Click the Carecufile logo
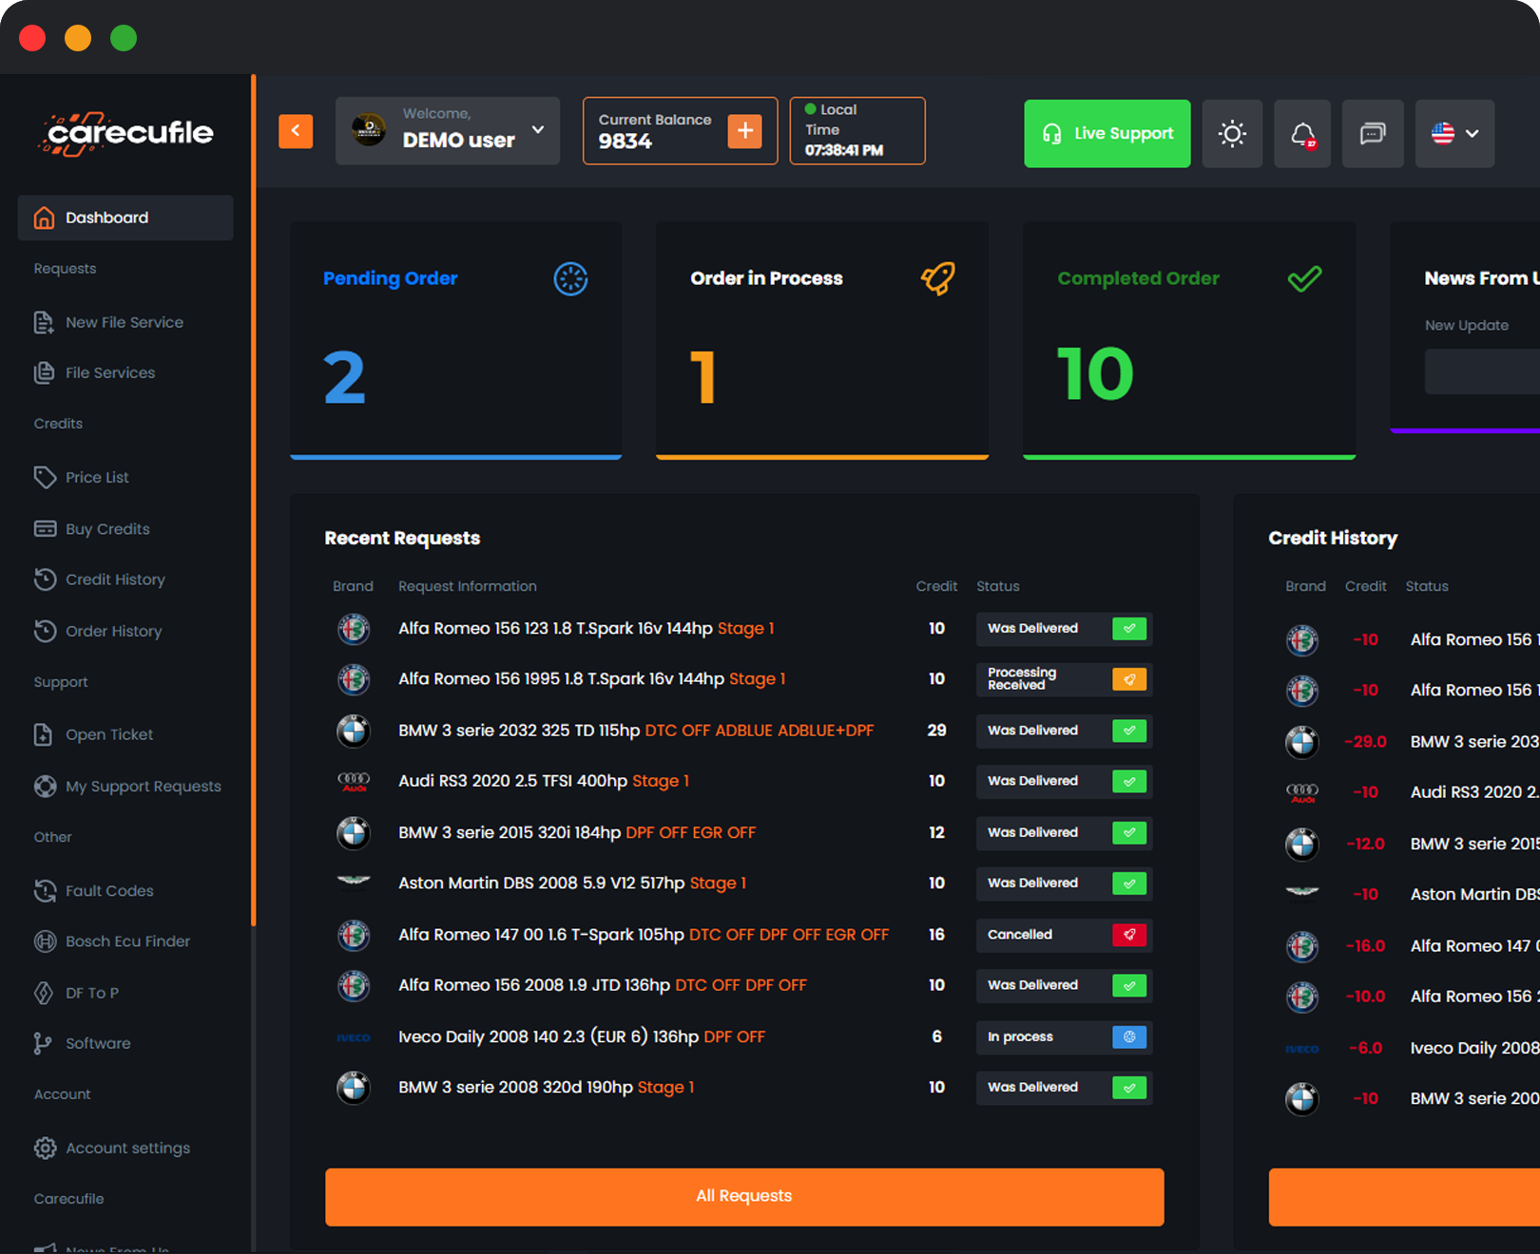Viewport: 1540px width, 1254px height. [126, 133]
